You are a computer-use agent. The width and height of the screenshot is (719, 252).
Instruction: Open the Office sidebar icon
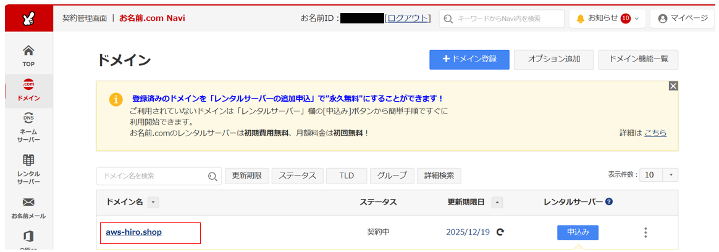pyautogui.click(x=28, y=237)
